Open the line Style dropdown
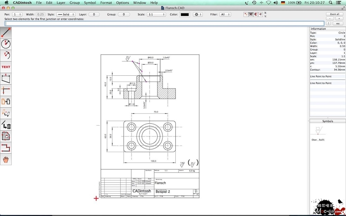 coord(66,14)
